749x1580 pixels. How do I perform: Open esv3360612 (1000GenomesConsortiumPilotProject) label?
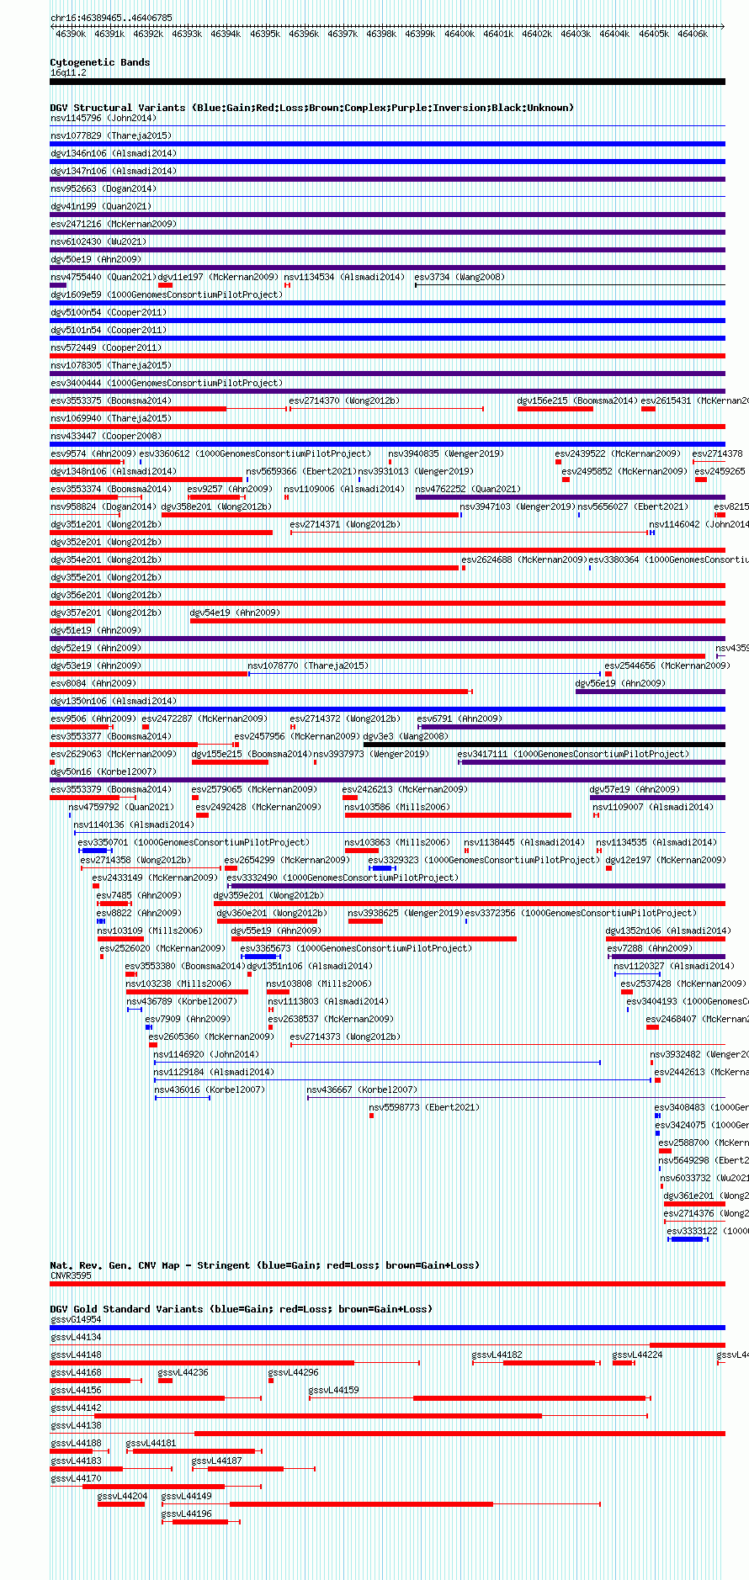click(255, 453)
